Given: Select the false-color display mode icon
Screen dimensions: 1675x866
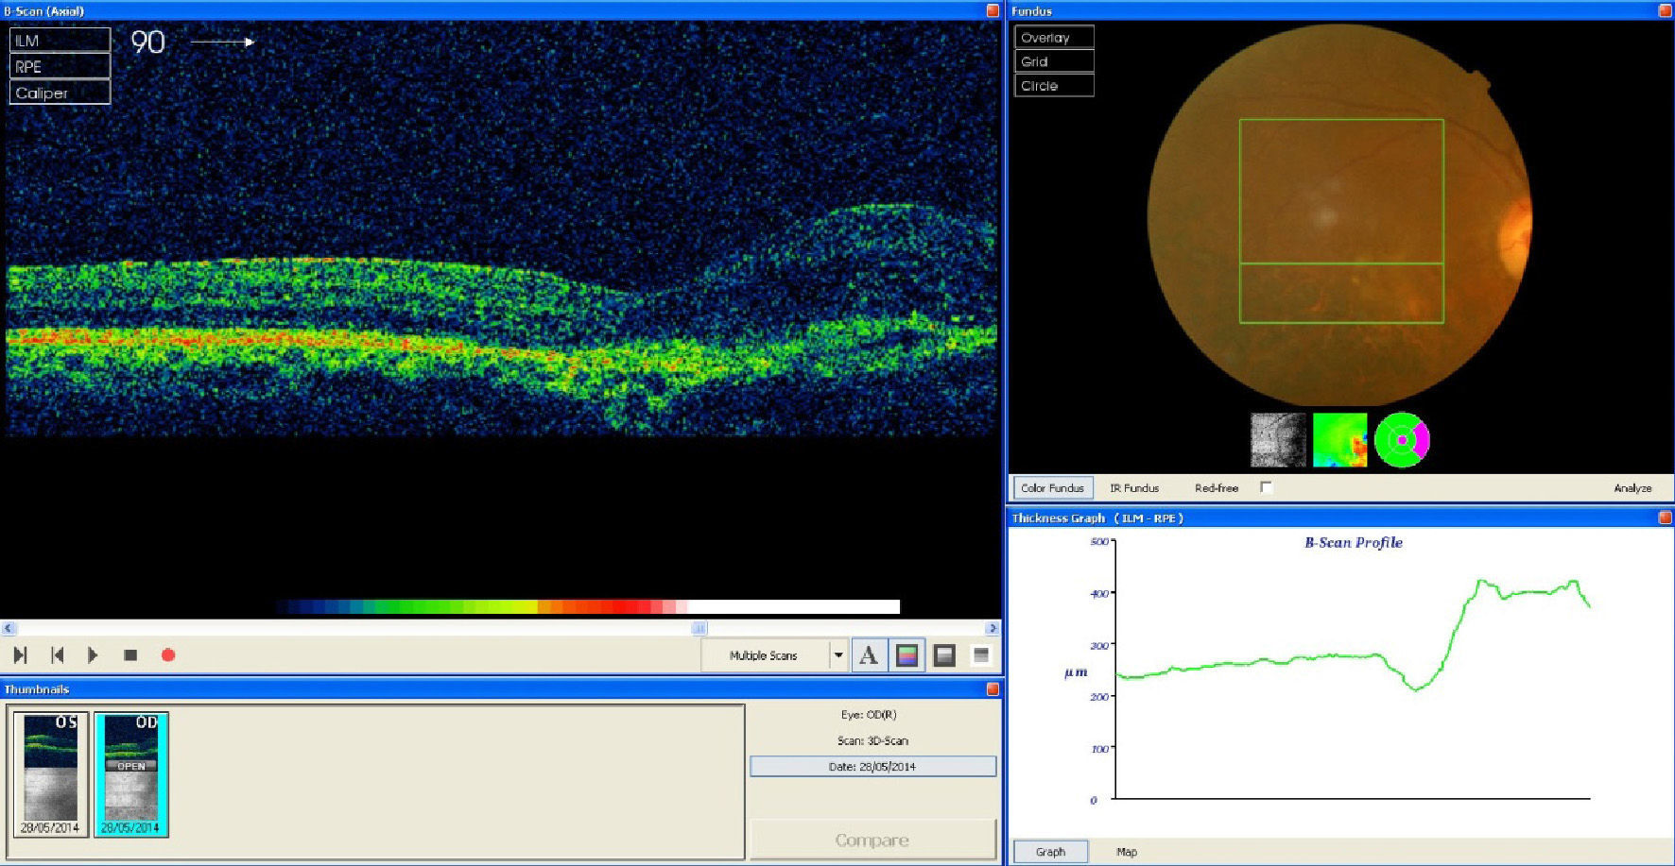Looking at the screenshot, I should point(907,655).
